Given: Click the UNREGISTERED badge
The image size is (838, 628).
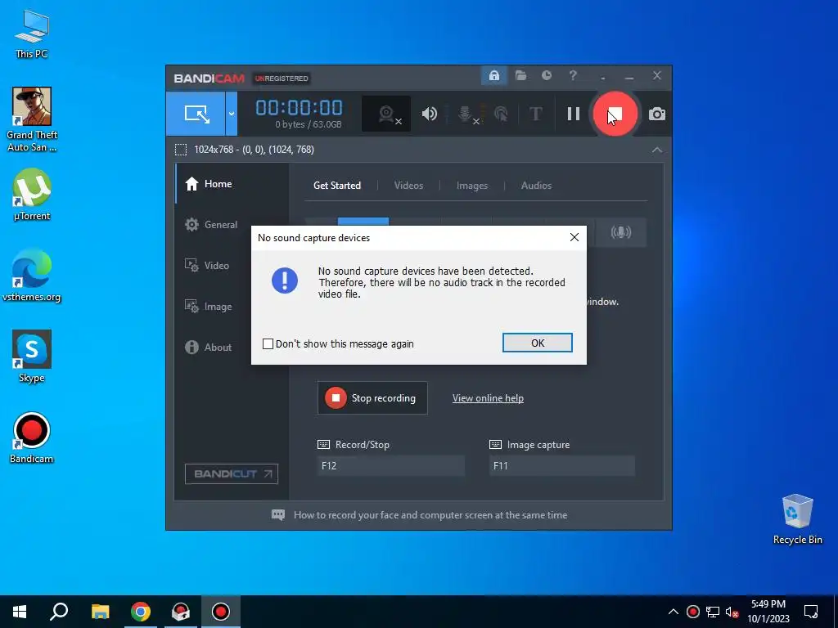Looking at the screenshot, I should point(282,78).
